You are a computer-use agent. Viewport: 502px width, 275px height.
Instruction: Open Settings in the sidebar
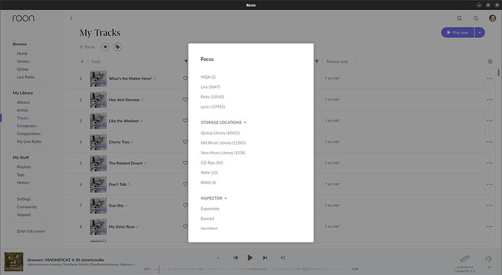pos(24,199)
